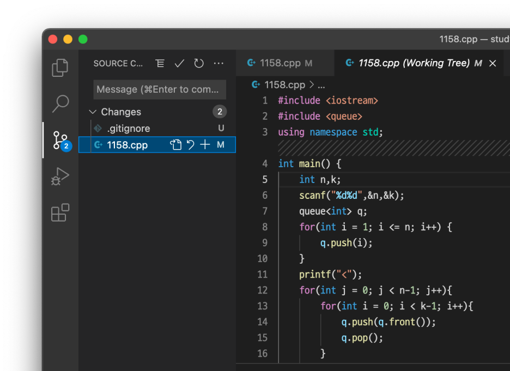Image resolution: width=510 pixels, height=371 pixels.
Task: Open the Search view in activity bar
Action: pos(60,104)
